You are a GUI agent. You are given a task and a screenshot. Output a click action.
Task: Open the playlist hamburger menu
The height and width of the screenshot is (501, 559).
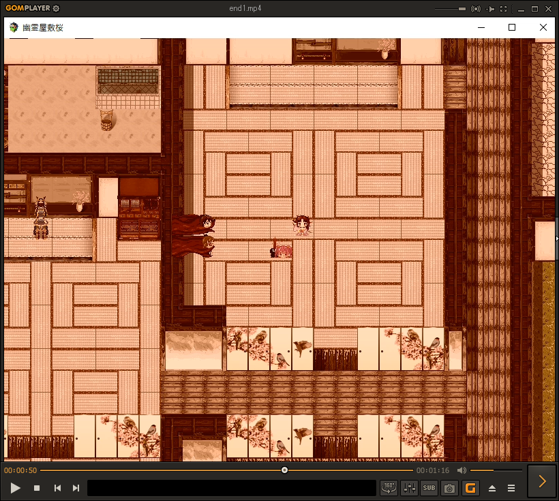(511, 488)
